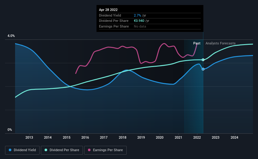Click the blue Dividend Yield legend dot

[10, 150]
